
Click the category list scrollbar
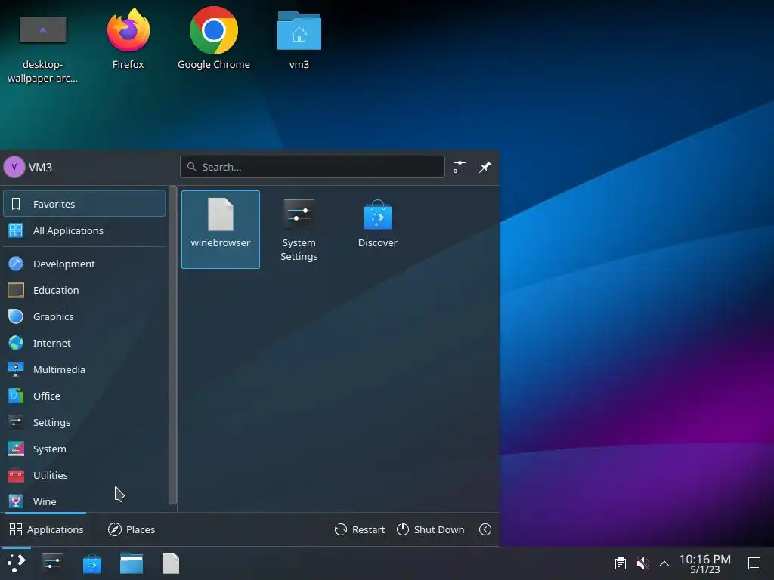tap(172, 345)
